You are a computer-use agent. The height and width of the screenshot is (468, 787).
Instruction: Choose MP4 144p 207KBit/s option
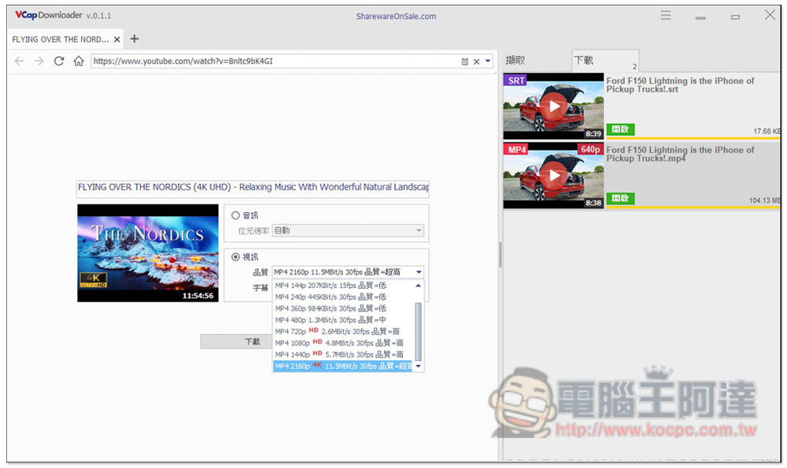pyautogui.click(x=344, y=286)
